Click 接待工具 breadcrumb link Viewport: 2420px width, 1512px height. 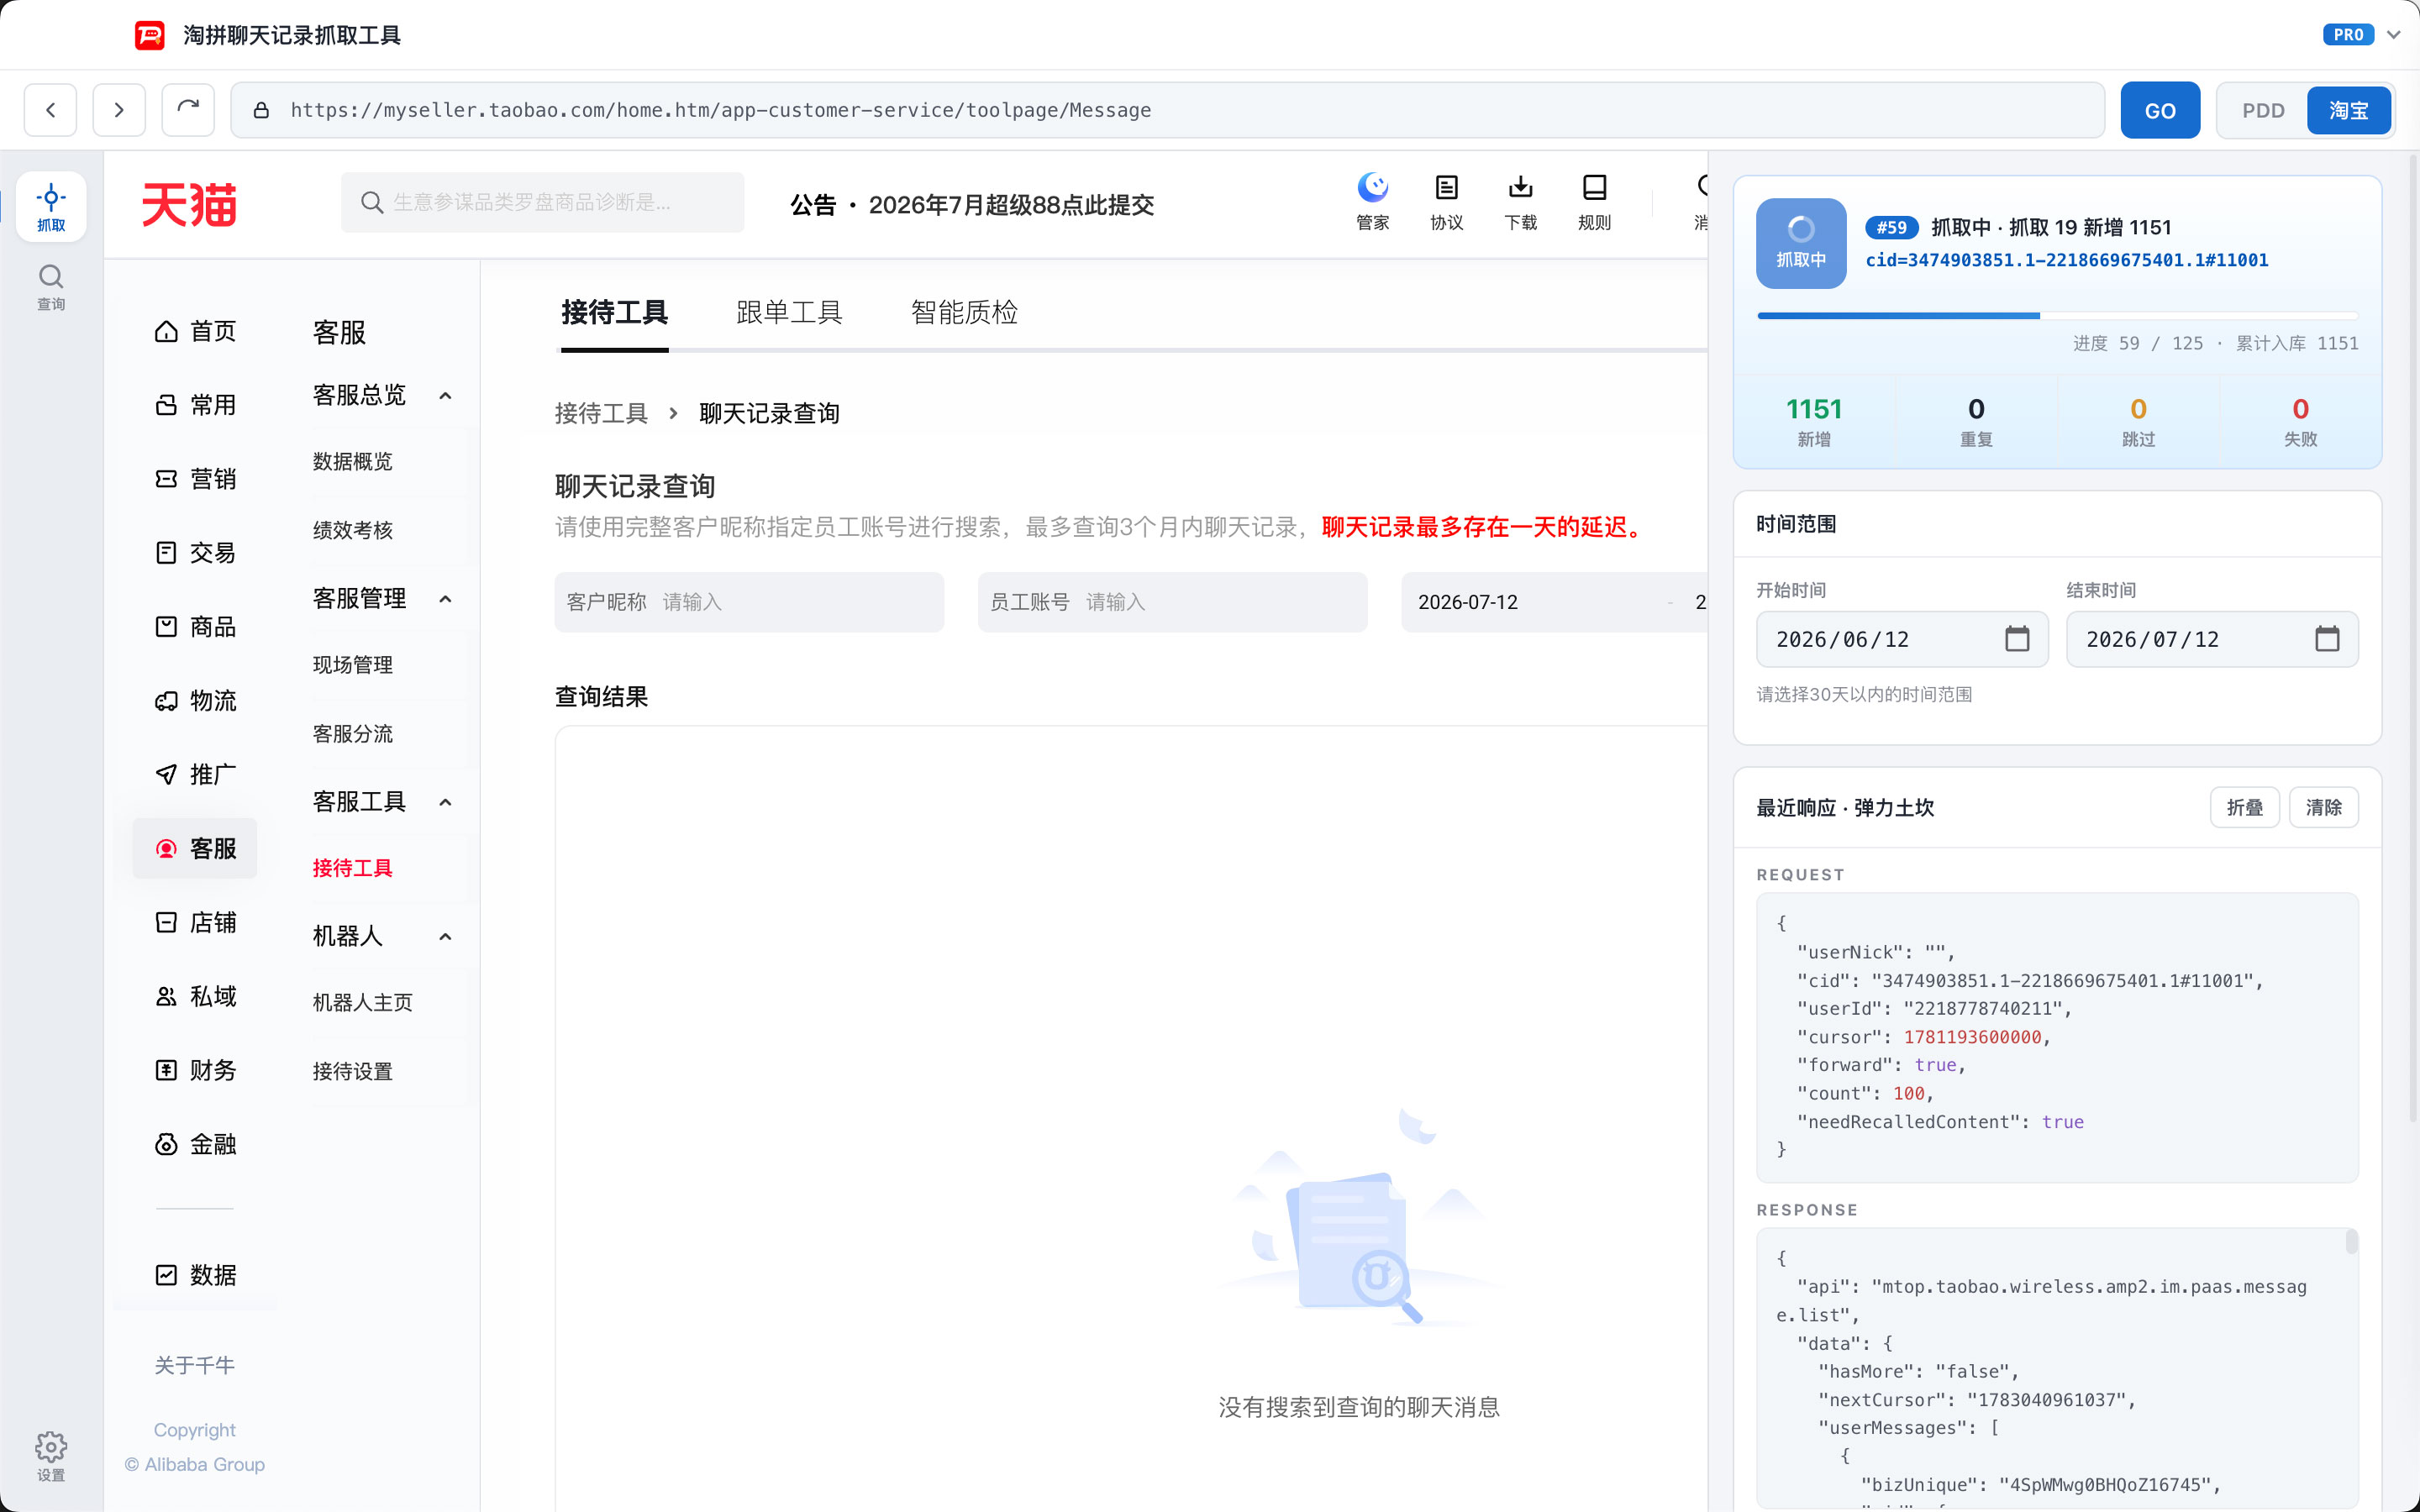(601, 413)
